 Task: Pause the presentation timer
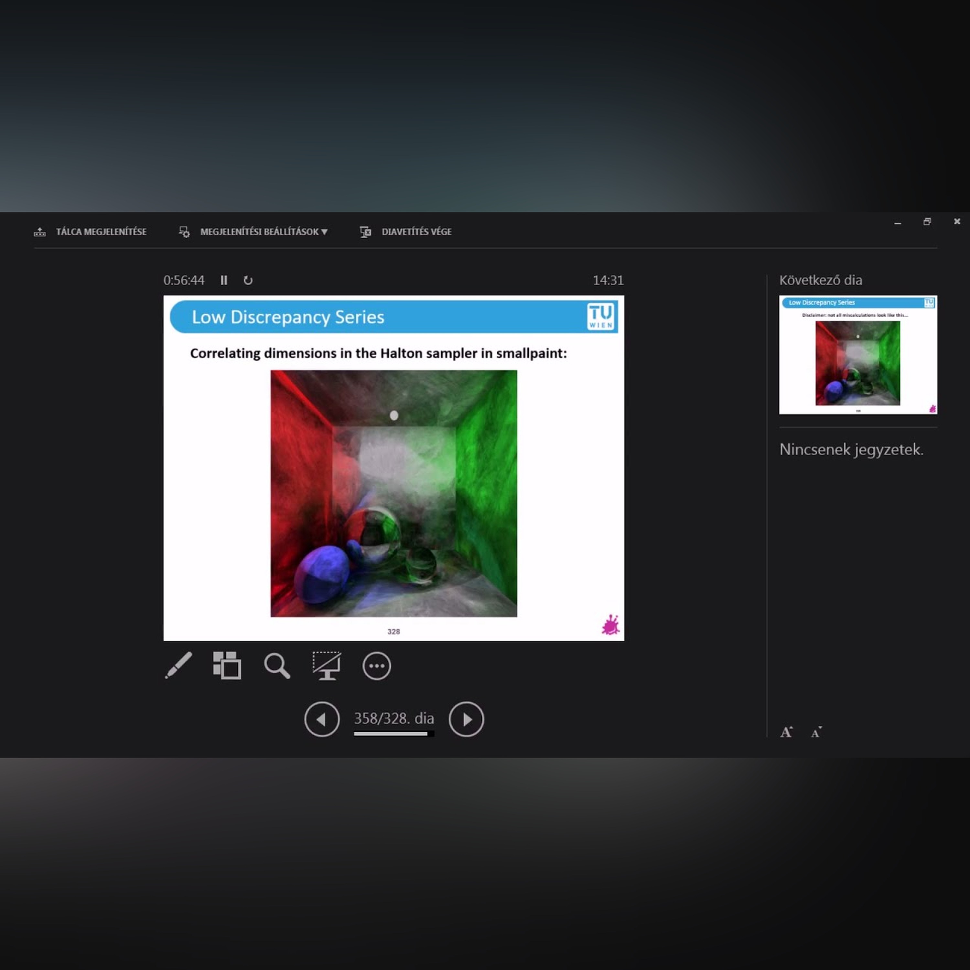(224, 280)
